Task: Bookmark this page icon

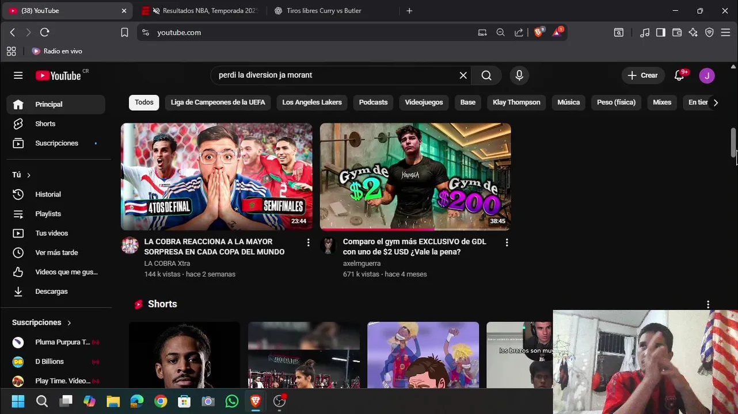Action: (x=124, y=33)
